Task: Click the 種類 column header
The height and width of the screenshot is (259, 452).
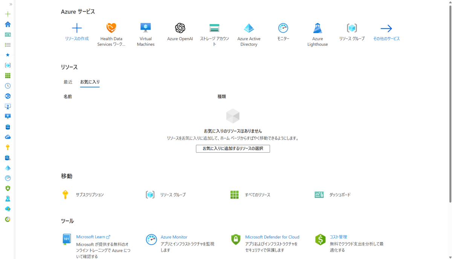Action: (222, 97)
